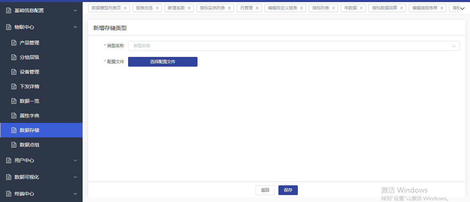470x202 pixels.
Task: Close the 年数据 tab
Action: click(361, 8)
